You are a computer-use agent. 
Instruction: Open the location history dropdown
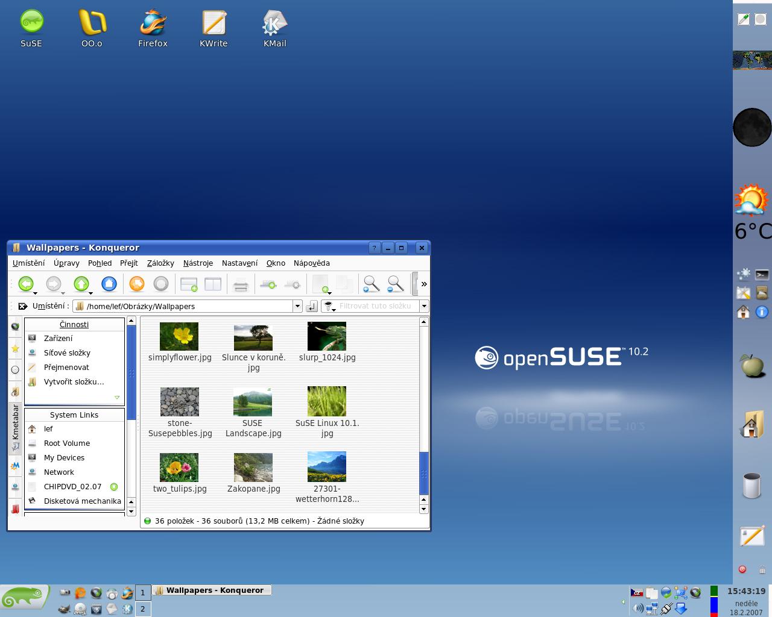(x=297, y=306)
